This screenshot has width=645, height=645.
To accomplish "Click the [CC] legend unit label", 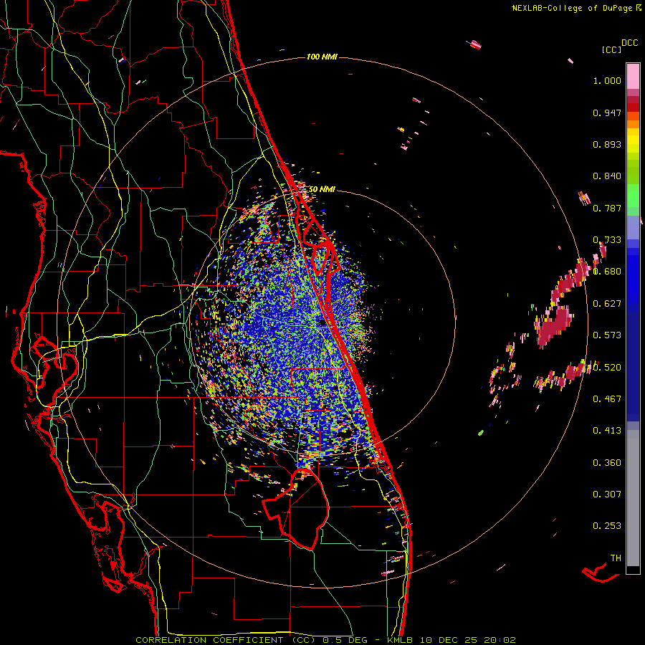I will point(611,49).
